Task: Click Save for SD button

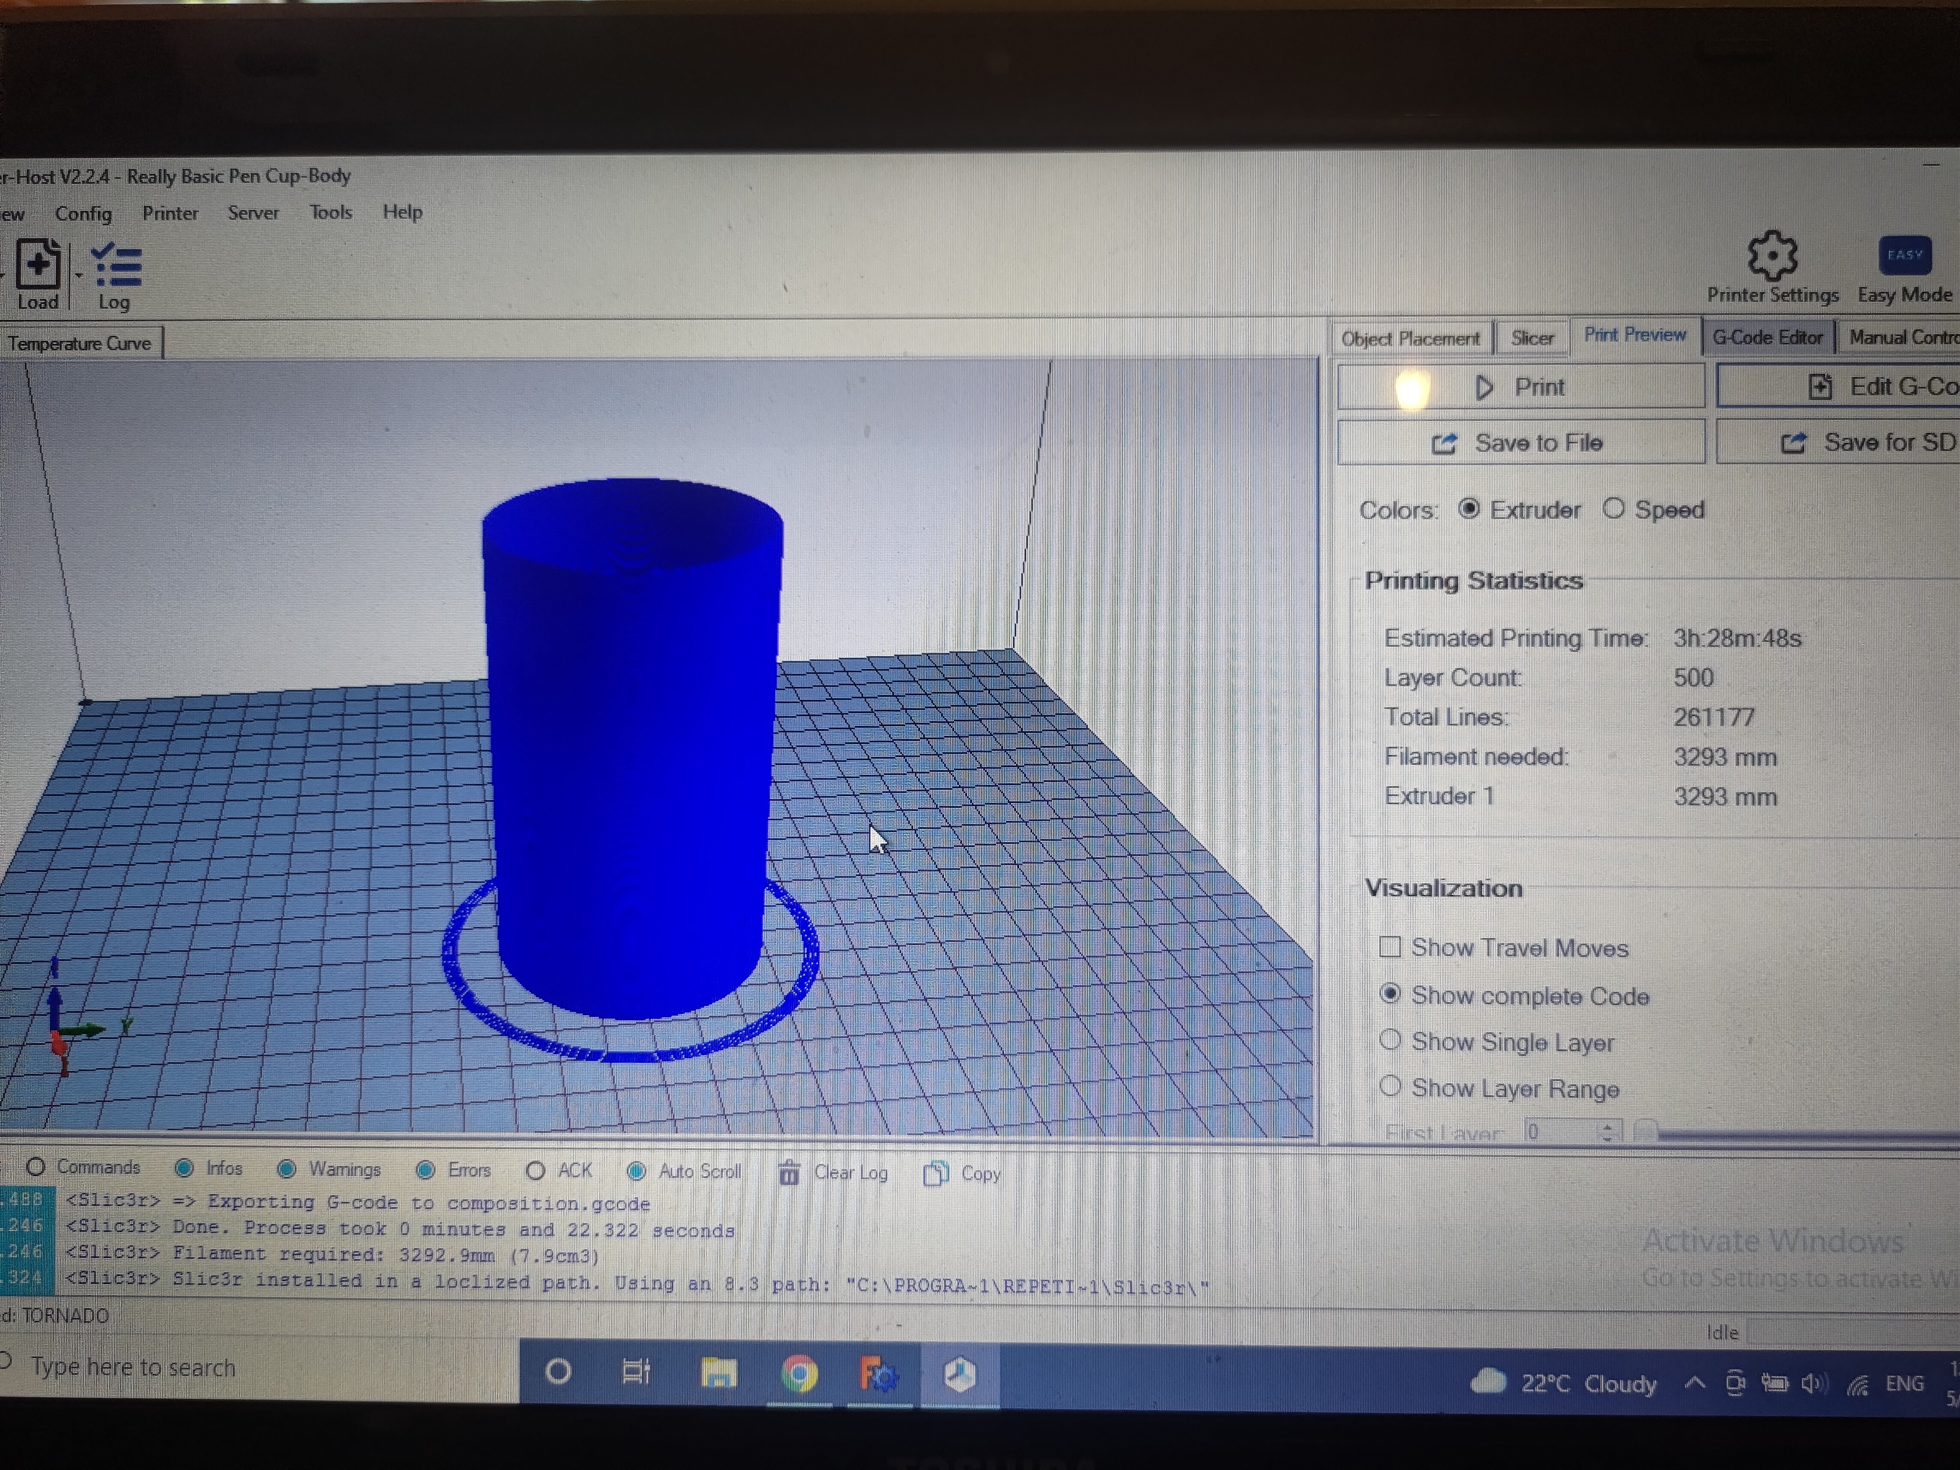Action: 1839,441
